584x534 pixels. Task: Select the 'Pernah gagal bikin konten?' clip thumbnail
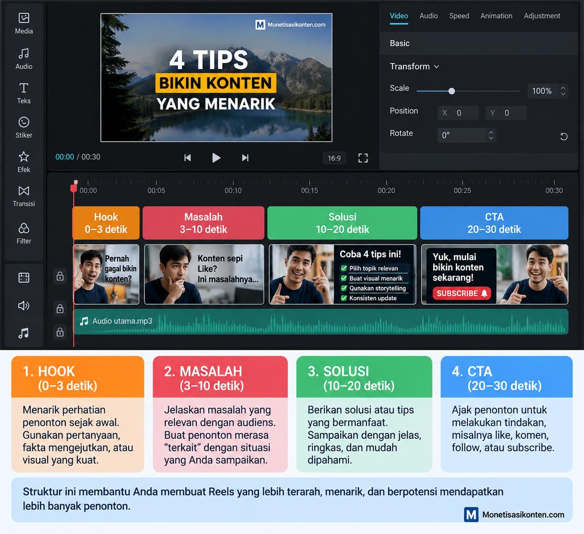pos(107,274)
